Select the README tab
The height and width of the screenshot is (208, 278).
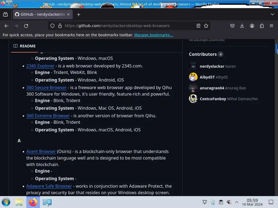click(24, 46)
